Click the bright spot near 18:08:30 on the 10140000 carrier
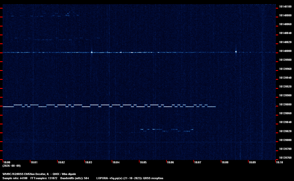This screenshot has height=181, width=294. pyautogui.click(x=236, y=52)
